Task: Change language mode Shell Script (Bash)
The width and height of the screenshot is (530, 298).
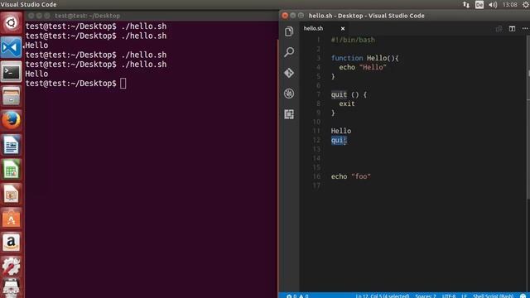Action: point(494,296)
